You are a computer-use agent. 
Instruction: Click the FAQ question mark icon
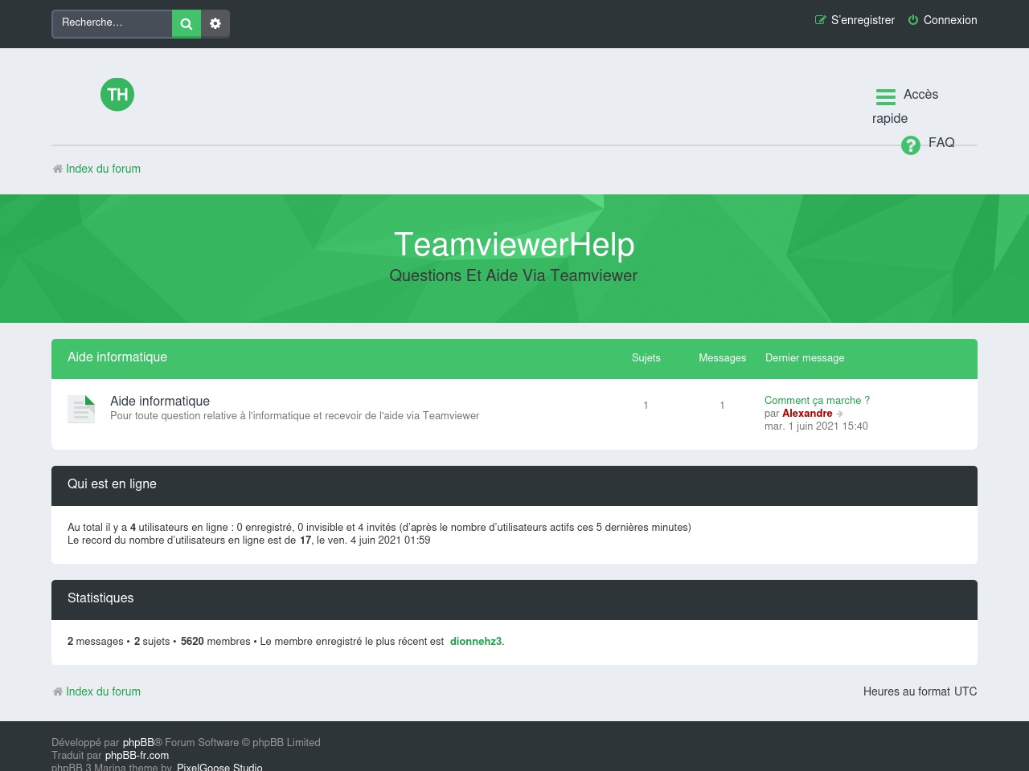(x=911, y=145)
